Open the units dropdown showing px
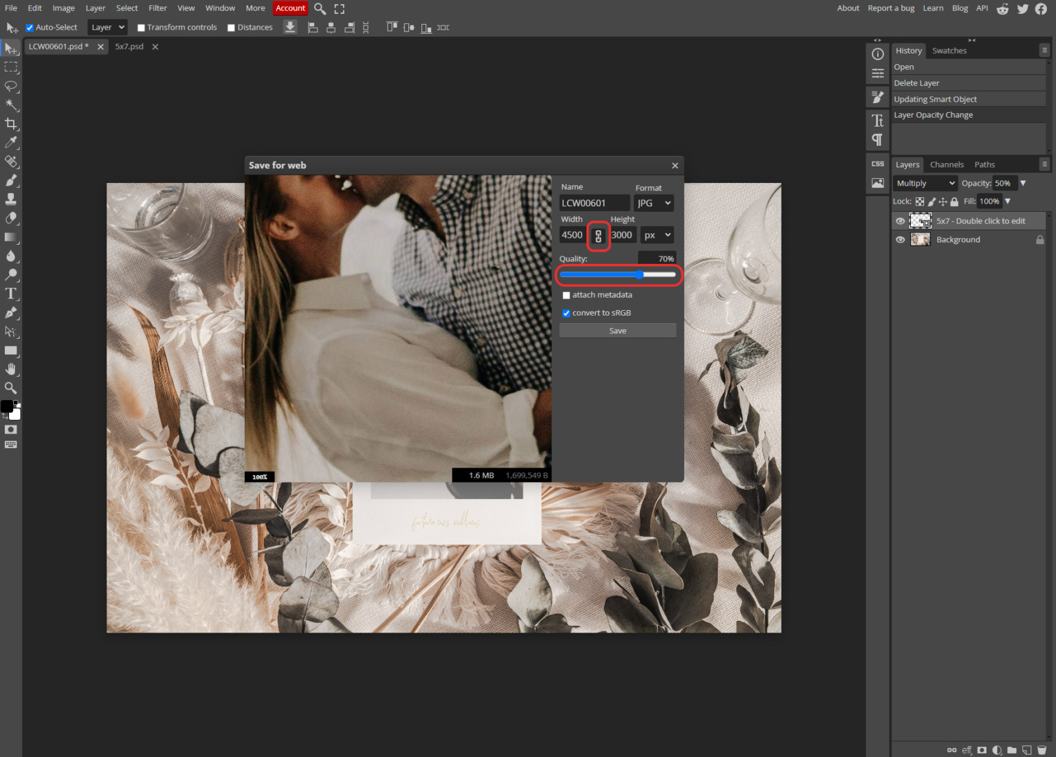The width and height of the screenshot is (1056, 757). (657, 234)
